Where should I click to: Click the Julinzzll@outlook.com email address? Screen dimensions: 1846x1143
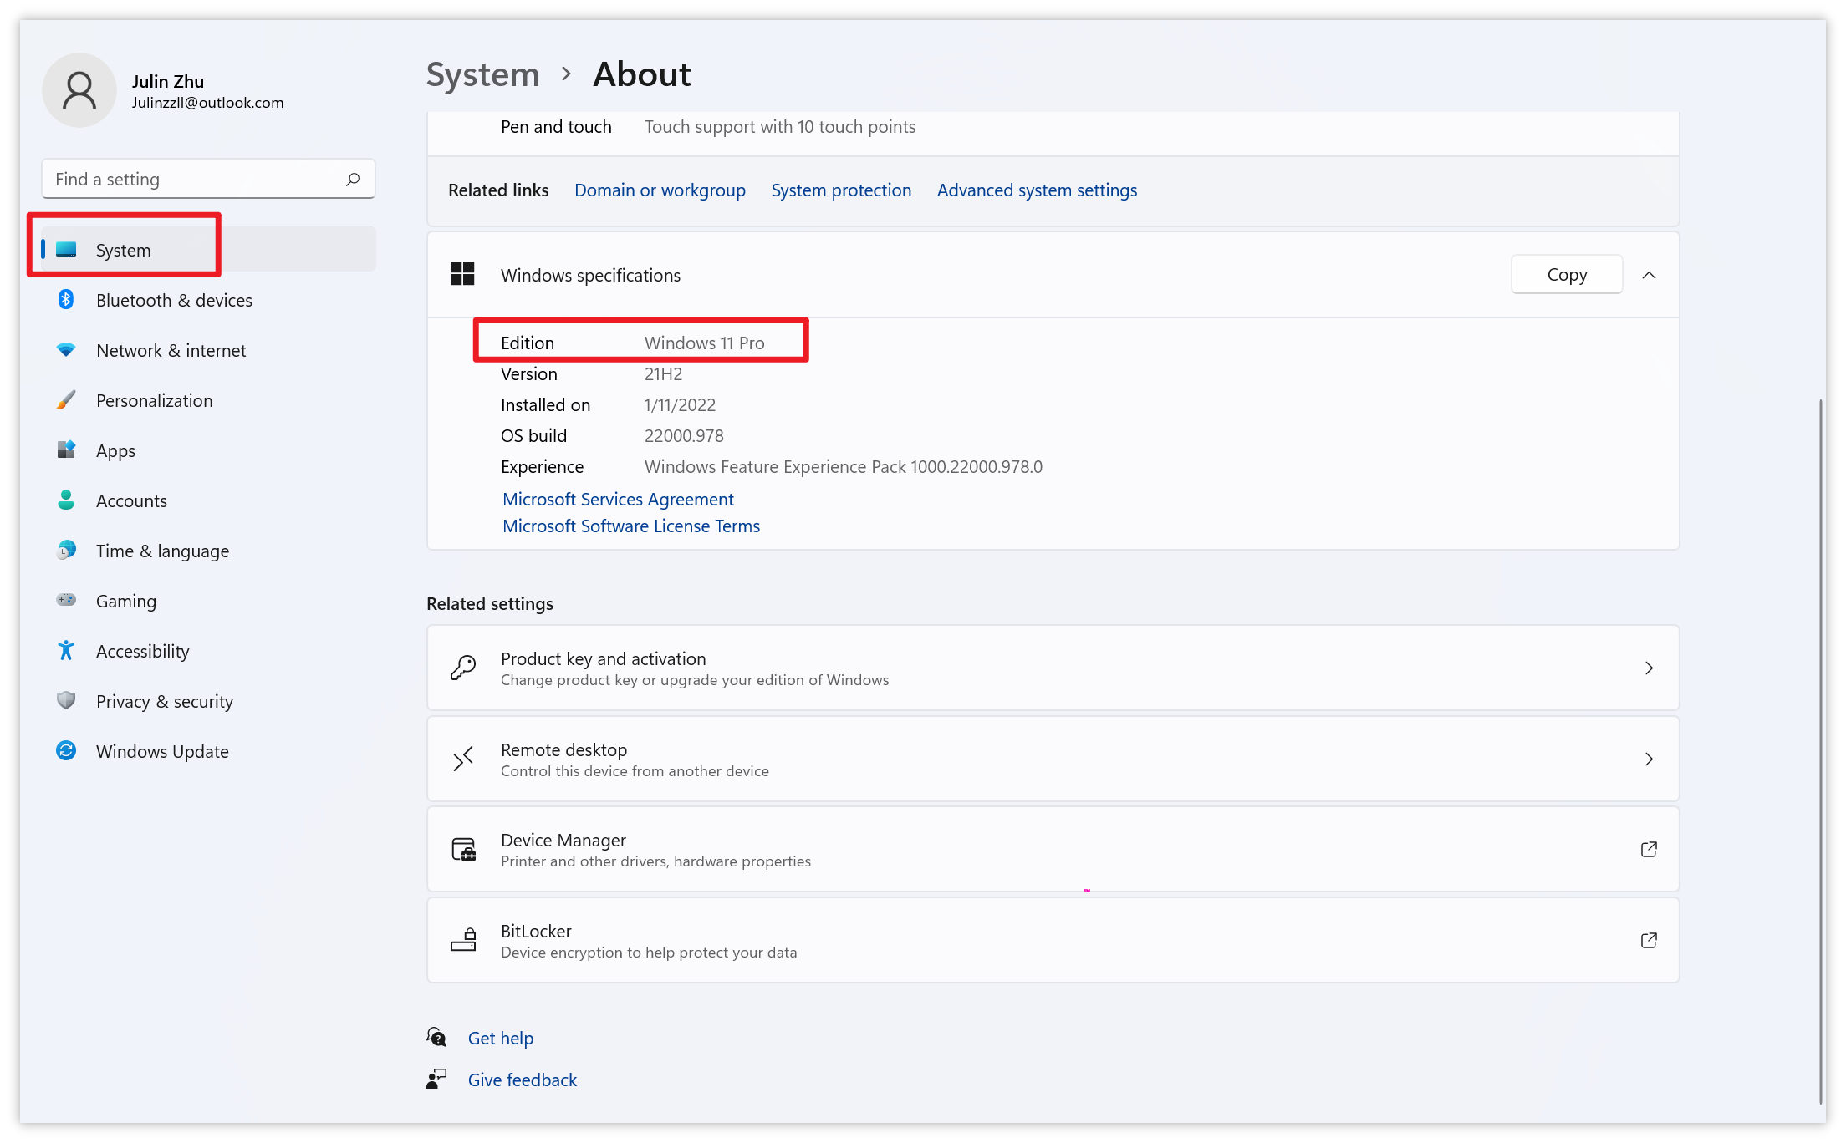(x=207, y=103)
